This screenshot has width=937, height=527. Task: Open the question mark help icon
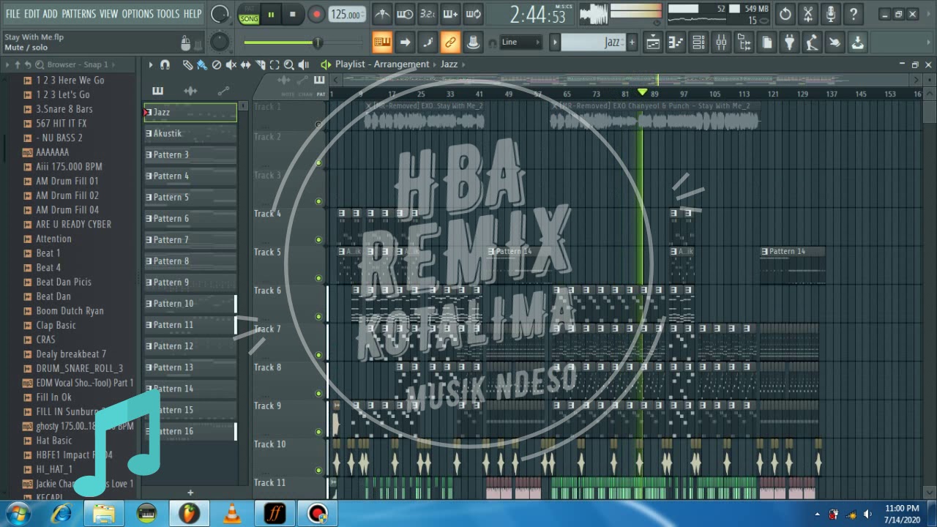point(854,14)
